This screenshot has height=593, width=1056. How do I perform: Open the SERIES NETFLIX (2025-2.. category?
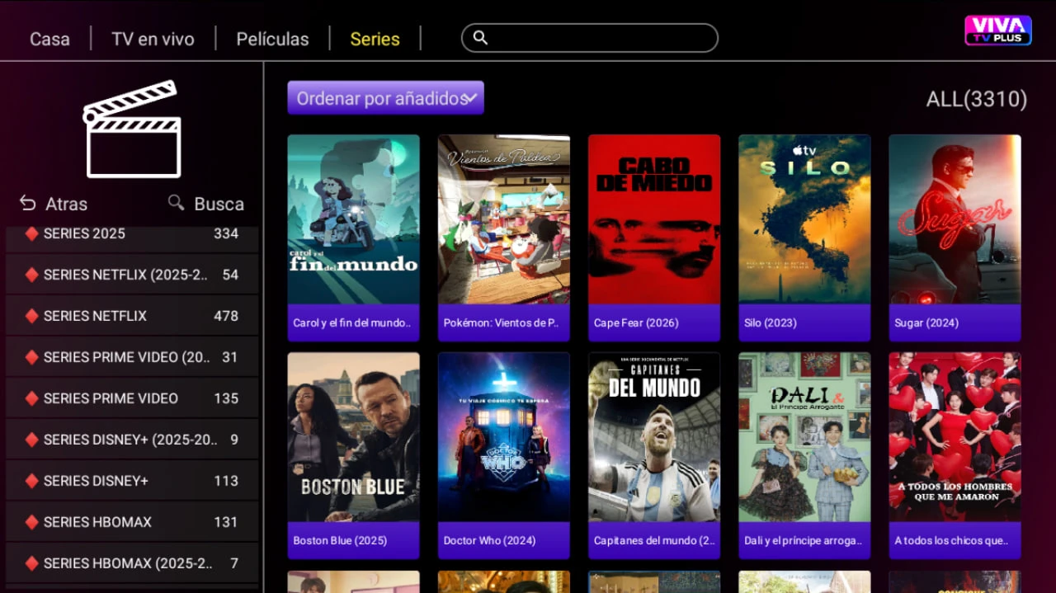click(132, 275)
